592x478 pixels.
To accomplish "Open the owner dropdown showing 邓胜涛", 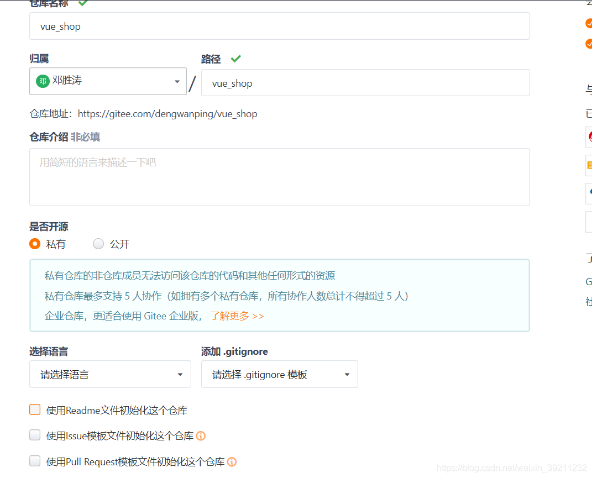I will pos(108,81).
